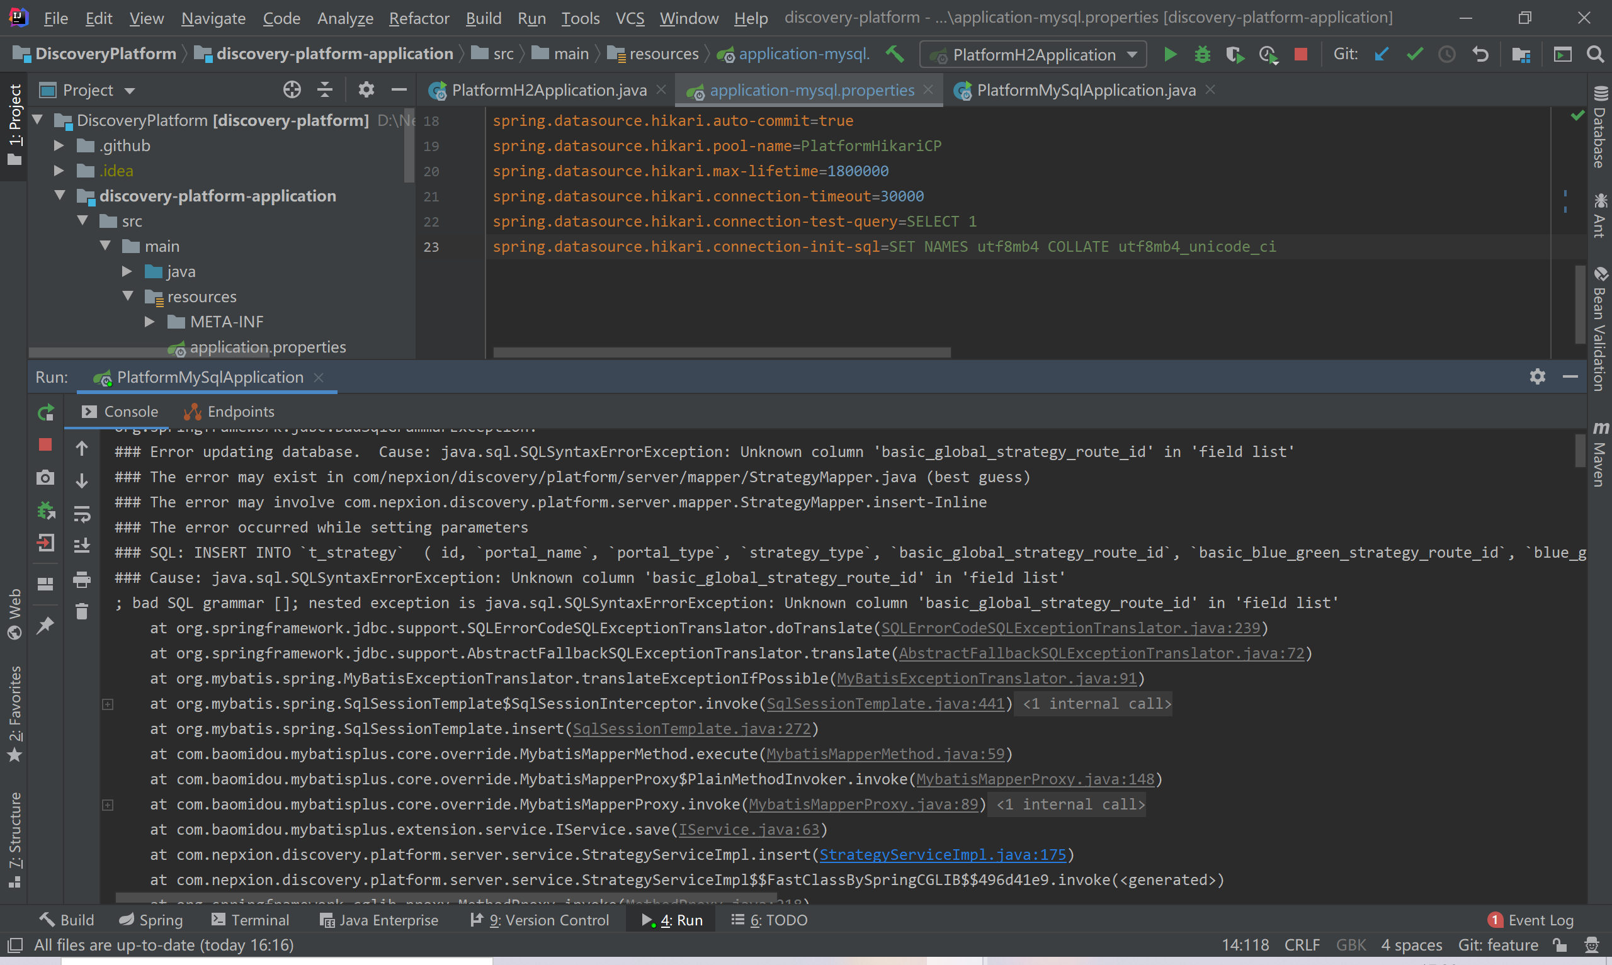Image resolution: width=1612 pixels, height=965 pixels.
Task: Open Search Everywhere
Action: [x=1596, y=54]
